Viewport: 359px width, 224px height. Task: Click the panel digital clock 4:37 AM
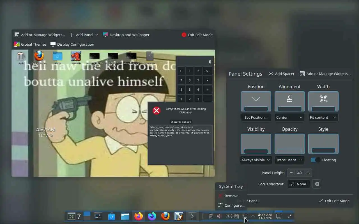pos(265,216)
